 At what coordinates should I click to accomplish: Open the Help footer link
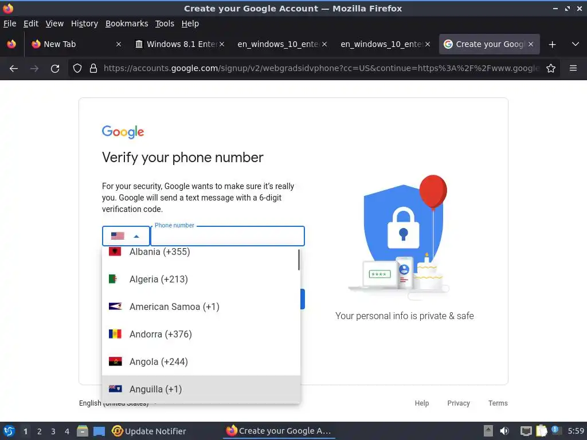pyautogui.click(x=421, y=403)
